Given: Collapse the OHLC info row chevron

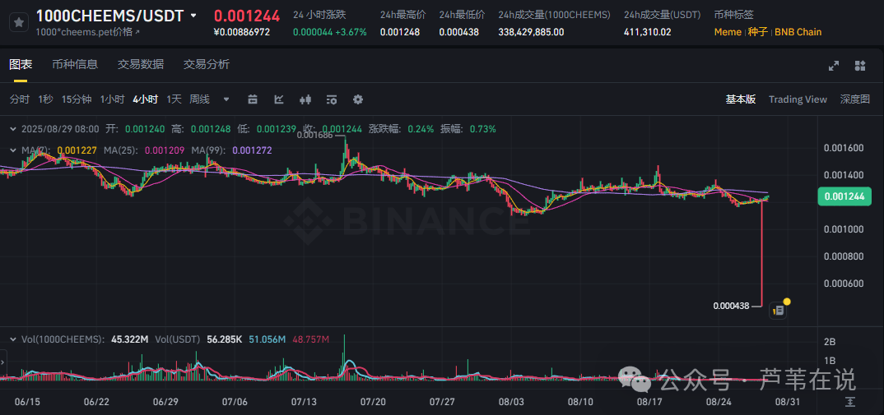Looking at the screenshot, I should pos(13,129).
